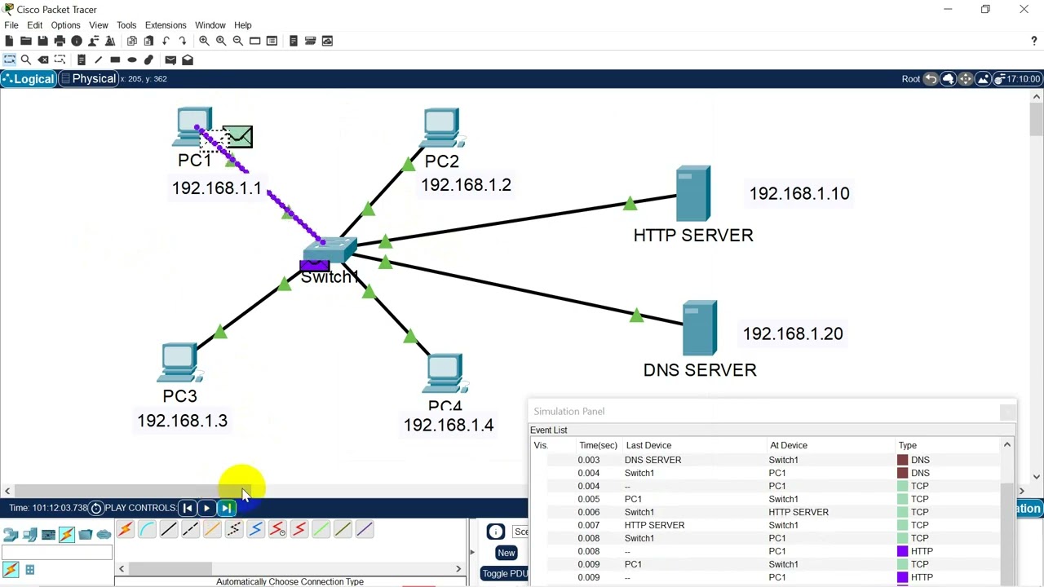Image resolution: width=1044 pixels, height=587 pixels.
Task: Switch to the Logical workspace tab
Action: coord(29,79)
